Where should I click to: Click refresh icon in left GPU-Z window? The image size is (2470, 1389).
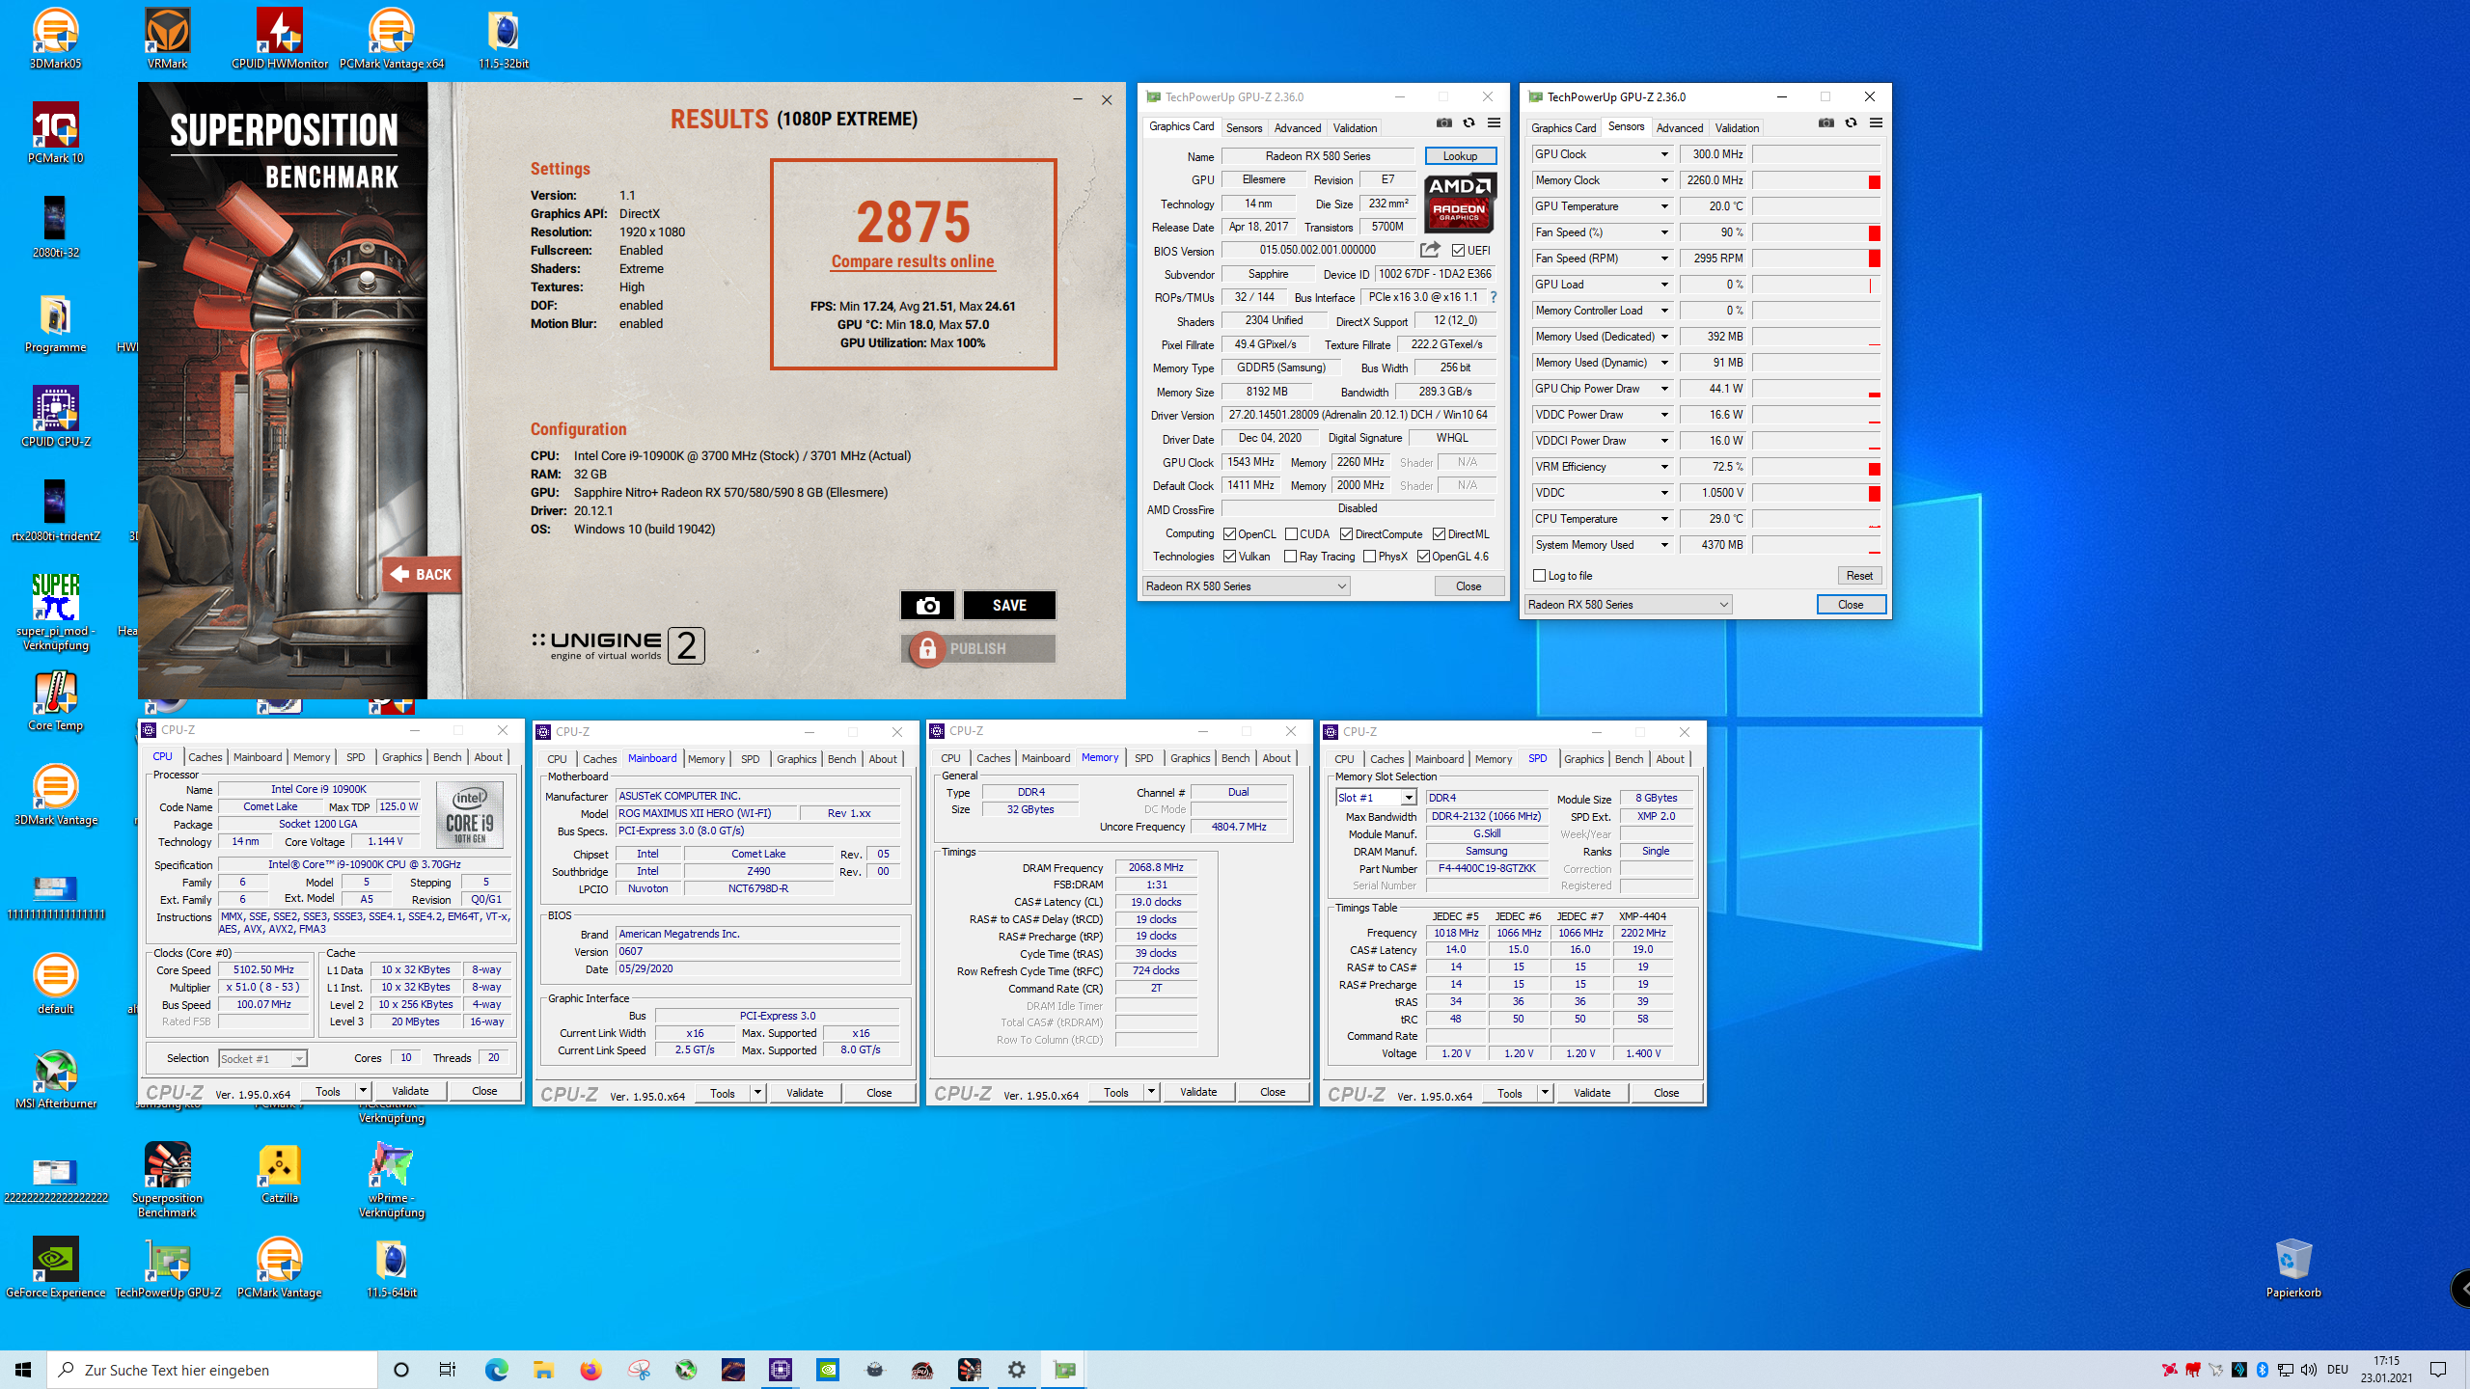pyautogui.click(x=1468, y=123)
